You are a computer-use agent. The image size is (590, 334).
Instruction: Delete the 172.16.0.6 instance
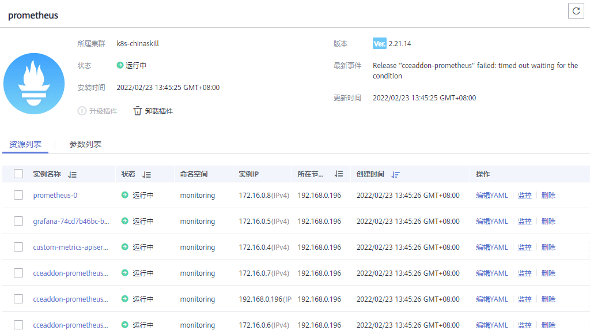(549, 325)
